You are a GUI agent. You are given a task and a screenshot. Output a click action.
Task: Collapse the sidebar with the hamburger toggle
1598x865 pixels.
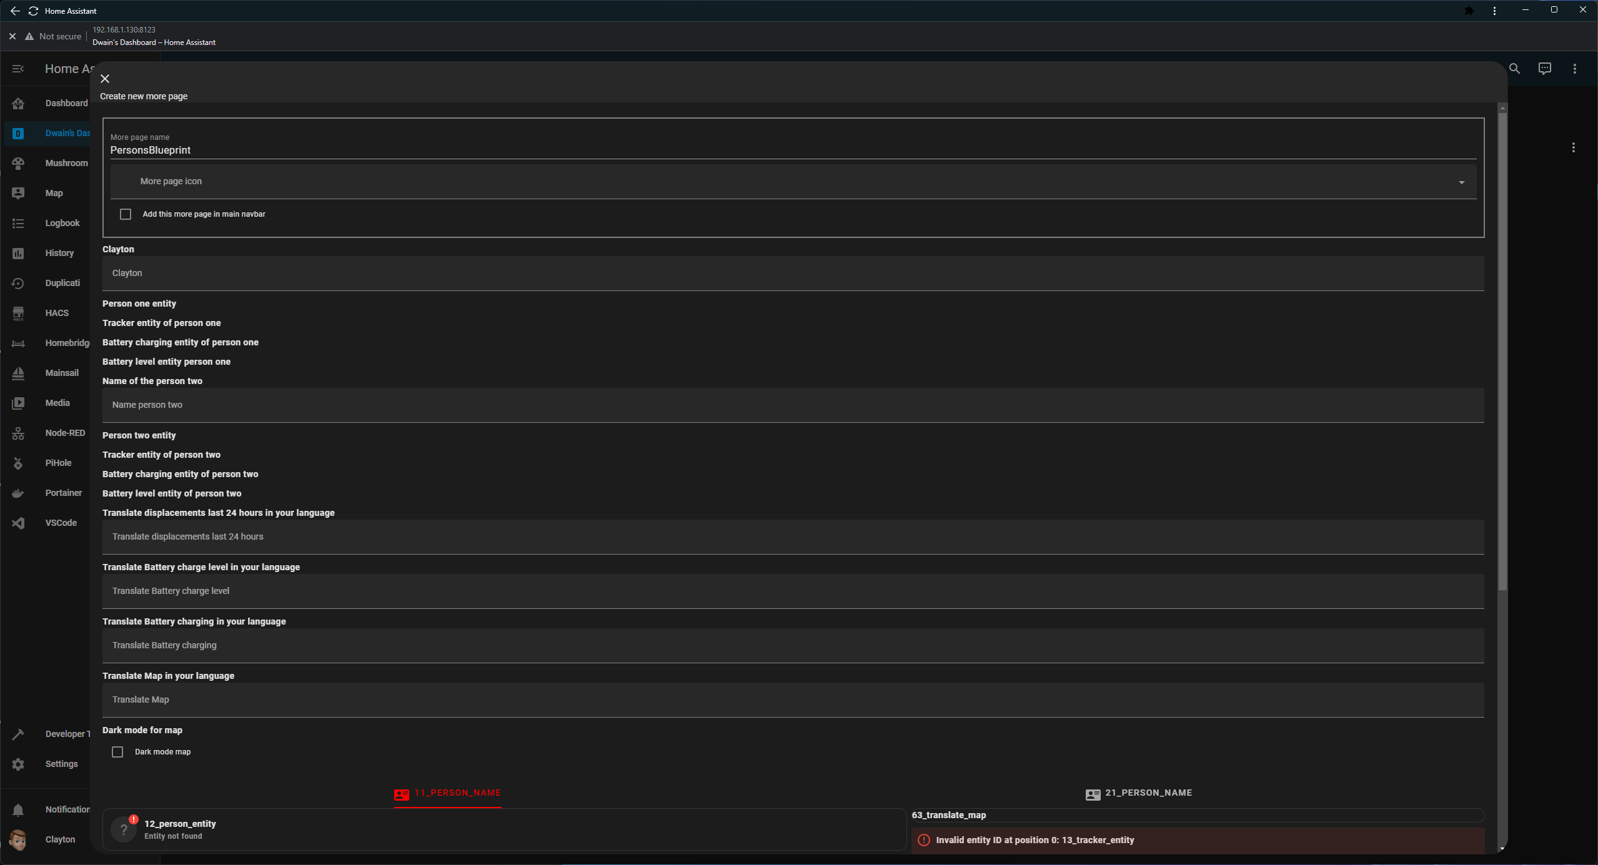click(x=17, y=69)
